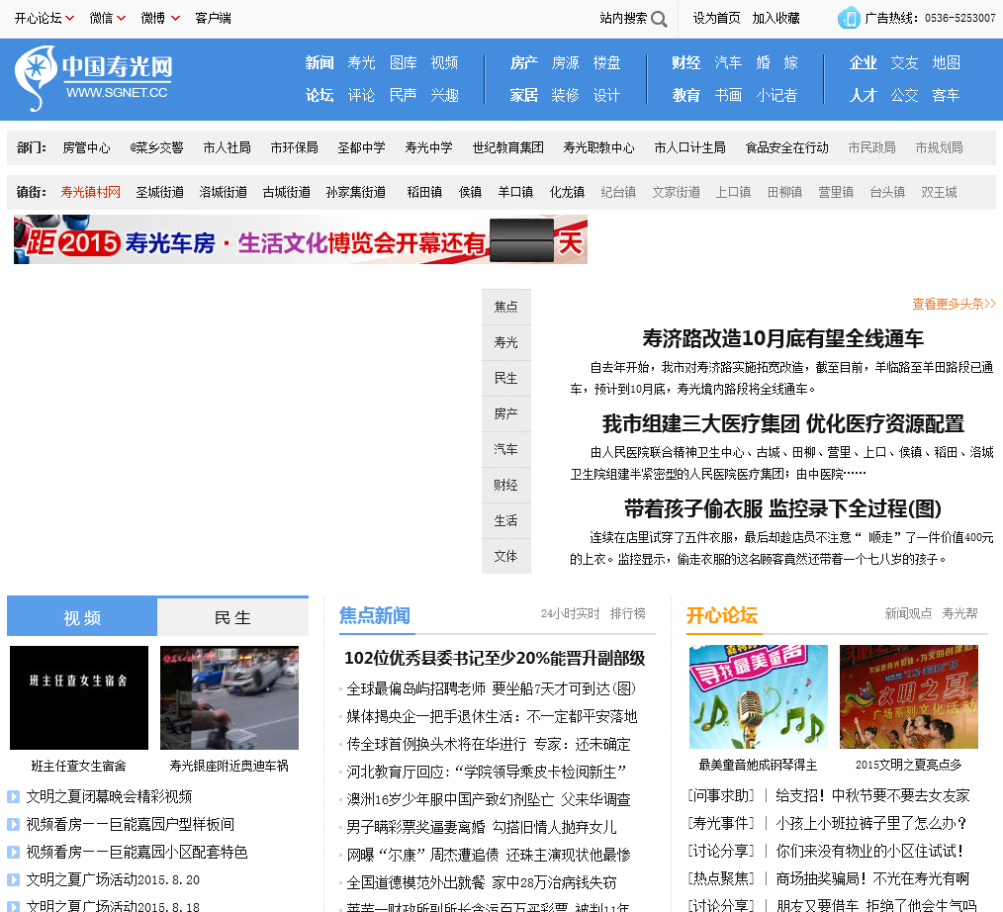1003x912 pixels.
Task: Click the 中国寿光网 site logo
Action: click(94, 78)
